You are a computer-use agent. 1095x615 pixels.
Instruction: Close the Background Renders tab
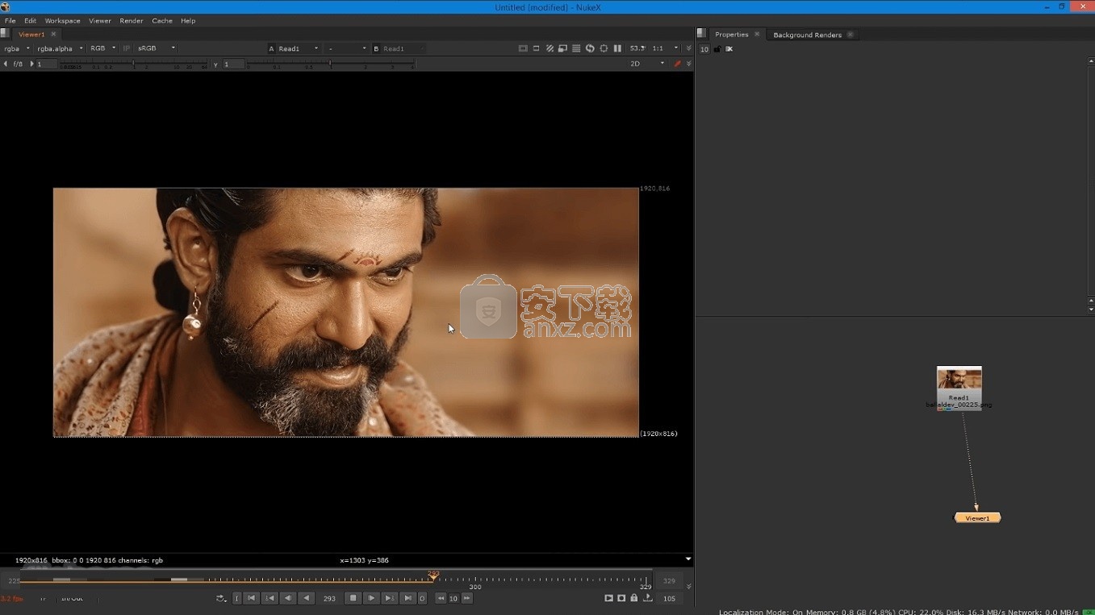click(851, 35)
